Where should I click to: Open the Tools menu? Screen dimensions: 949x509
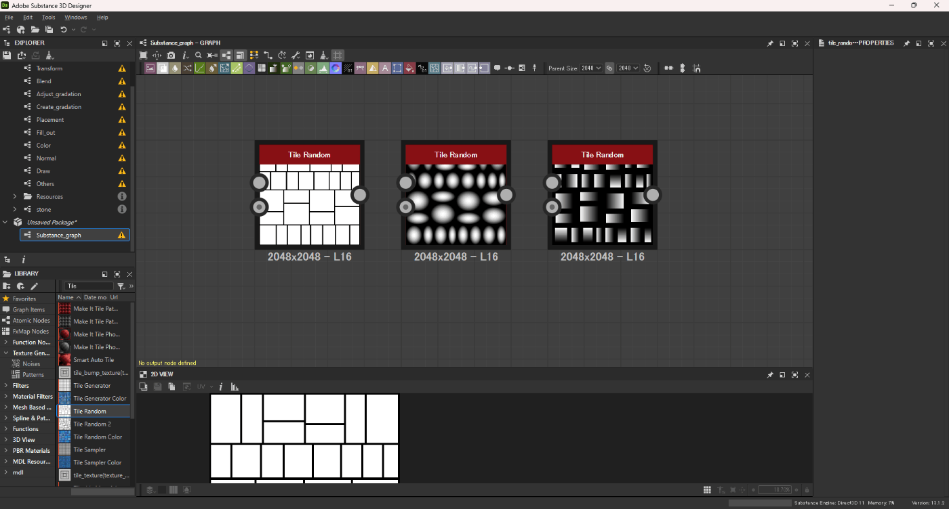click(x=49, y=17)
